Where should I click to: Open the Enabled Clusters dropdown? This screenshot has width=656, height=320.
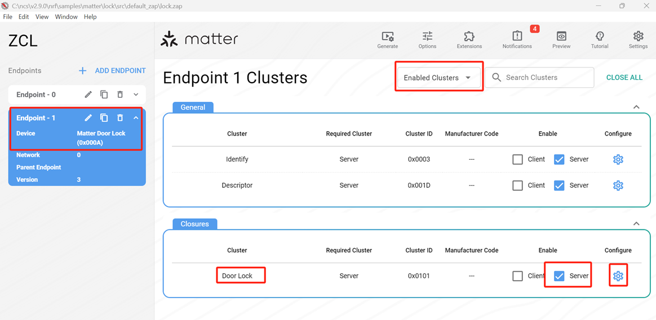(439, 78)
